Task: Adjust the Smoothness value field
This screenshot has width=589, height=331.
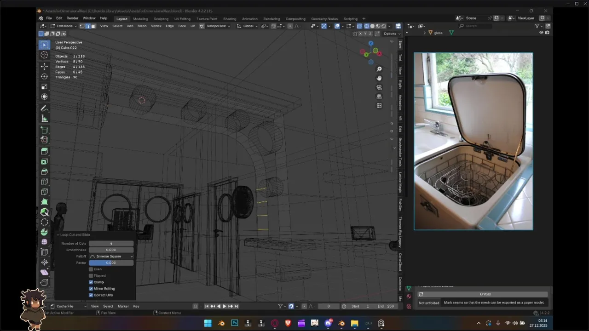Action: click(x=111, y=250)
